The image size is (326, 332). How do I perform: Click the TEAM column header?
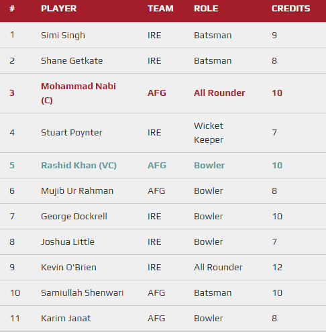[x=160, y=9]
